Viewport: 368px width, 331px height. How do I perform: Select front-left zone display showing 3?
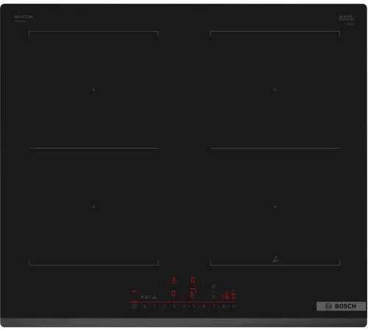174,280
